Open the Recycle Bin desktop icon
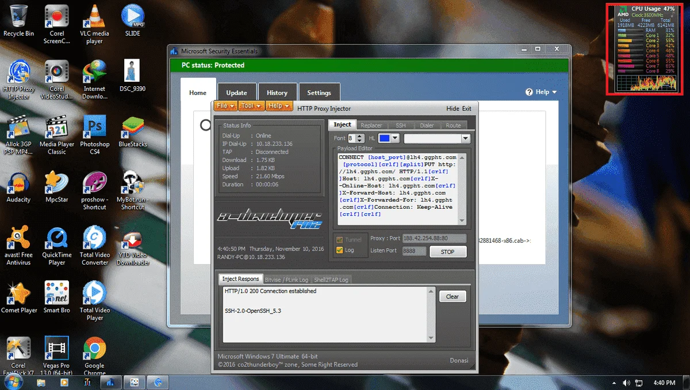This screenshot has height=390, width=690. [18, 21]
